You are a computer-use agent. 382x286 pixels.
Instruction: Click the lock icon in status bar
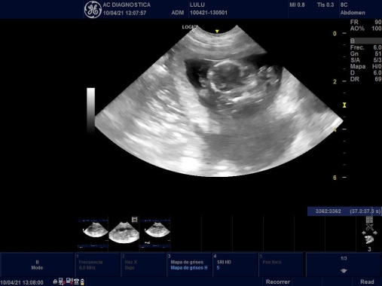coord(55,281)
